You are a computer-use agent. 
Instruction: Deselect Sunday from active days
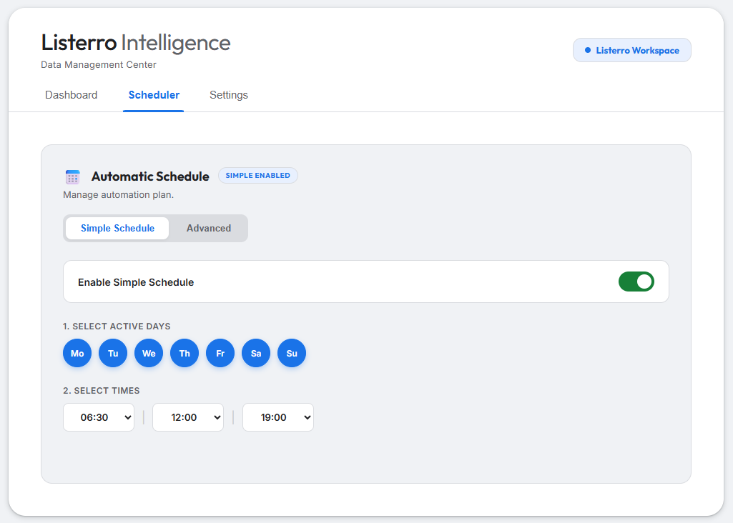pos(292,354)
